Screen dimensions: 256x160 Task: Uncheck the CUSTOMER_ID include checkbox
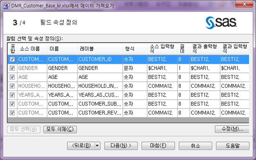pyautogui.click(x=12, y=59)
